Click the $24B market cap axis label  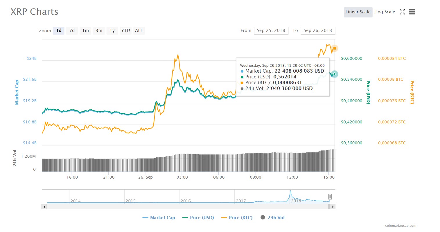click(x=32, y=58)
